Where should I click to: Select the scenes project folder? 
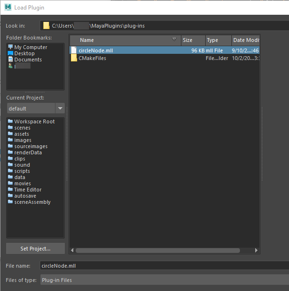point(22,128)
